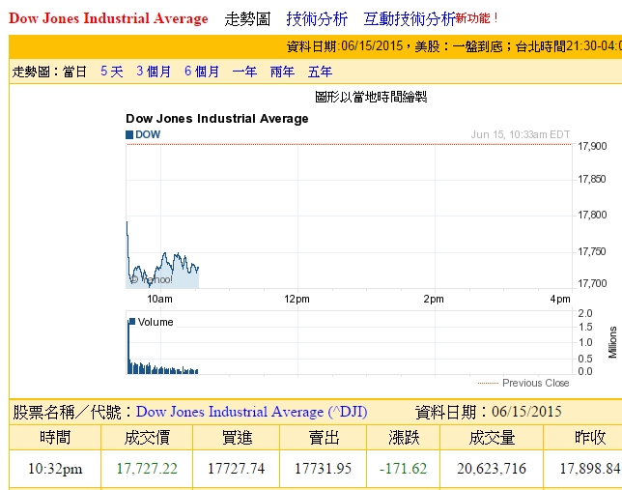This screenshot has height=490, width=622.
Task: Click the 圖形以當地時間繪製 note
Action: pyautogui.click(x=371, y=97)
